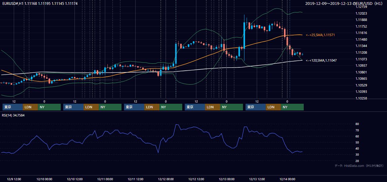The width and height of the screenshot is (387, 182).
Task: Click price axis value 1.12159
Action: (x=361, y=7)
